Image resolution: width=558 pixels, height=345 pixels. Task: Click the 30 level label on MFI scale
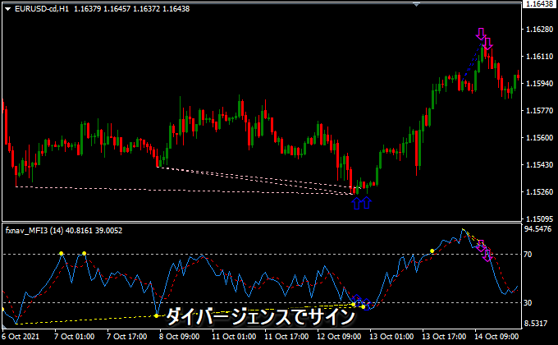point(528,302)
